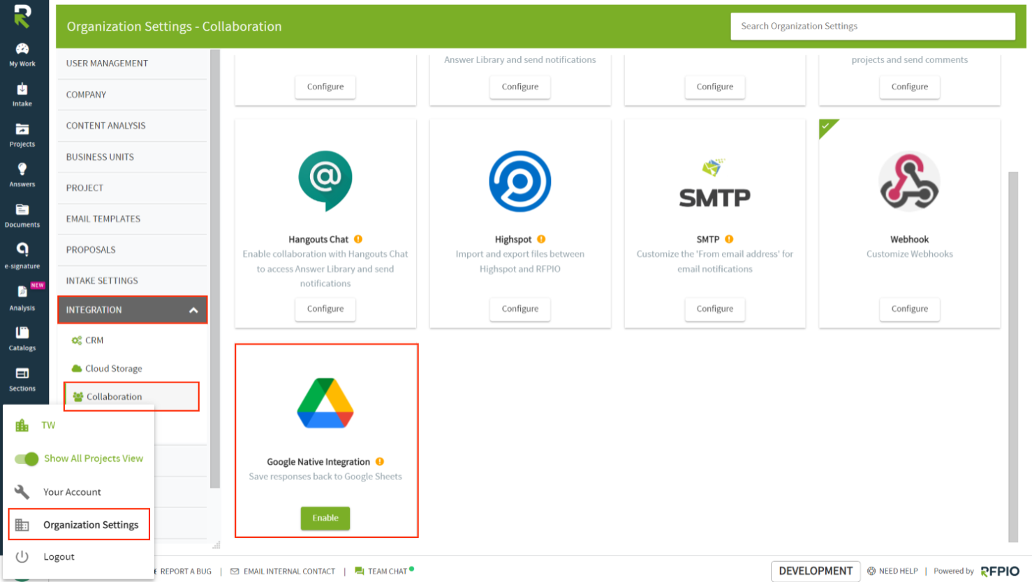Click the Hangouts Chat logo

coord(325,181)
